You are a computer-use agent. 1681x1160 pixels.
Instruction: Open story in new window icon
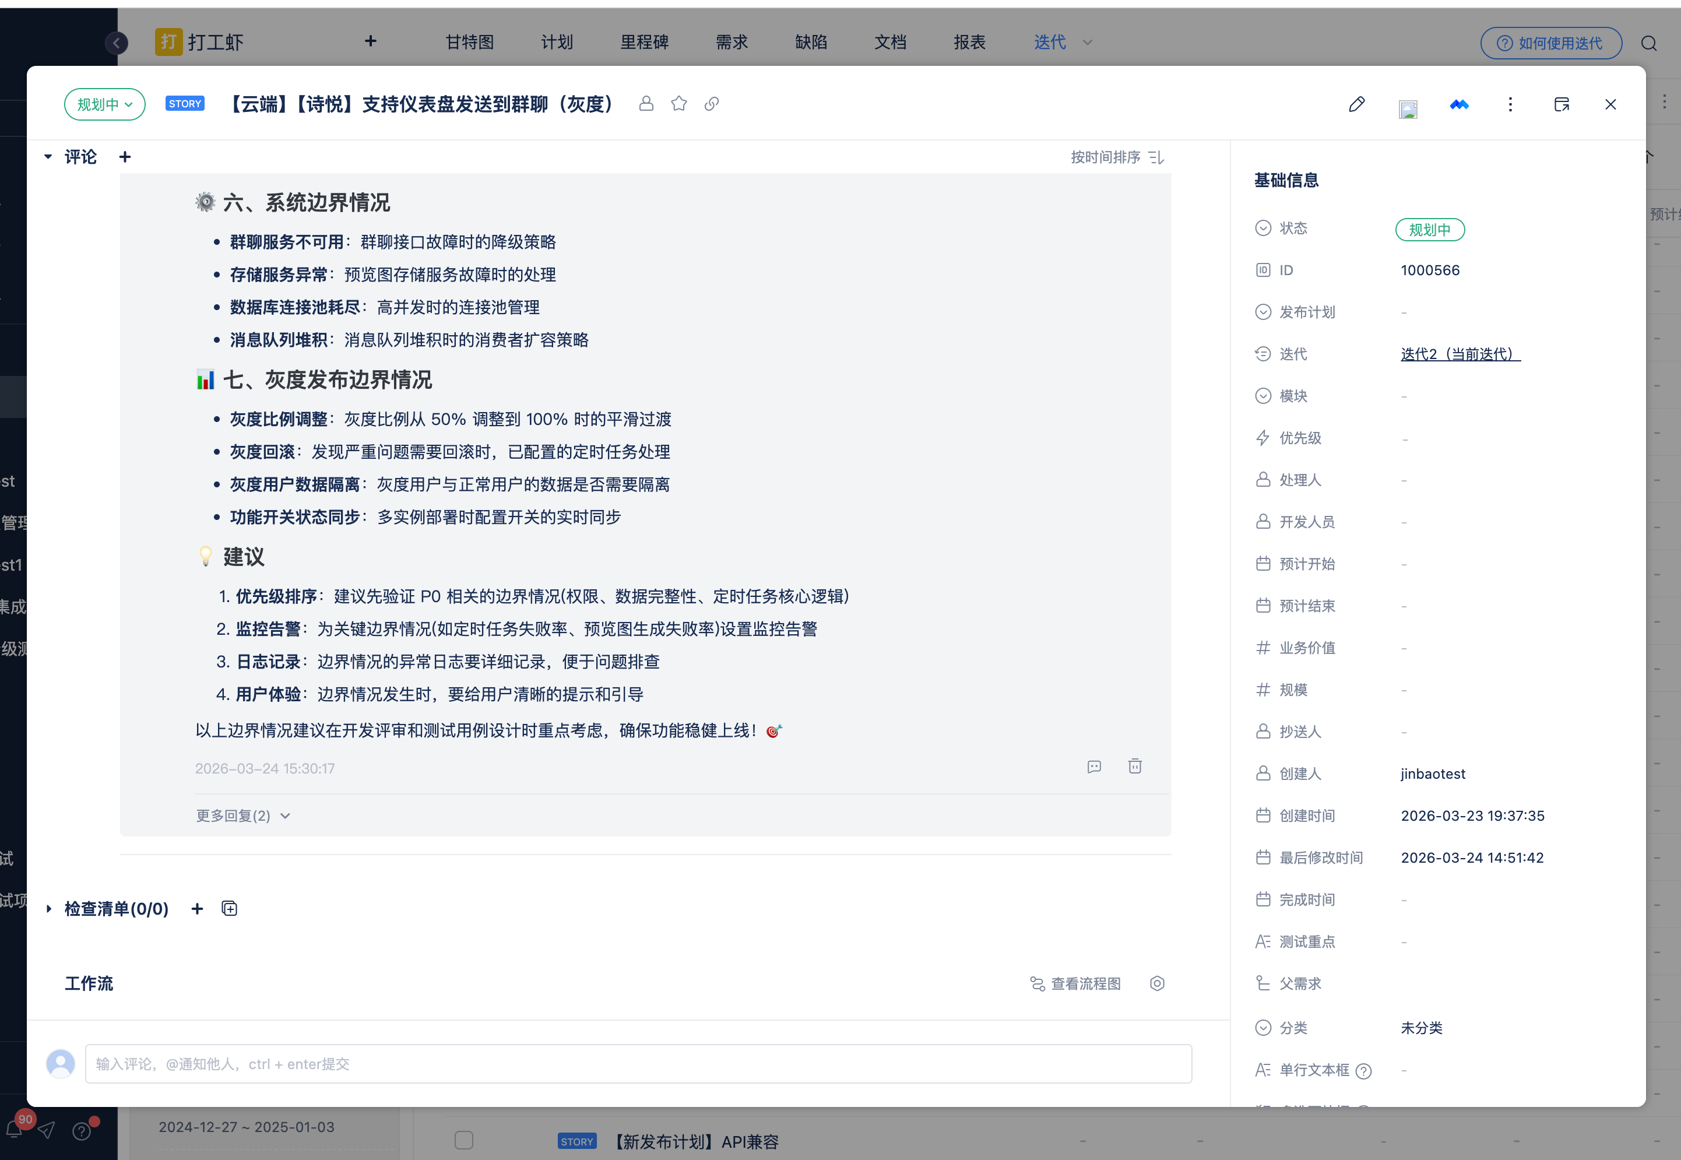coord(1561,105)
